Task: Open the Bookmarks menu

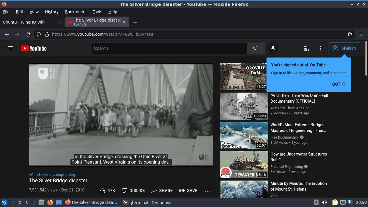Action: (x=76, y=12)
